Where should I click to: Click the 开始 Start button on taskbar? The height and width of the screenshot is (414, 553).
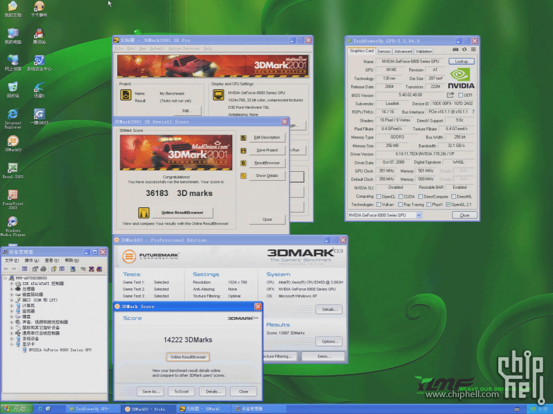tap(16, 409)
